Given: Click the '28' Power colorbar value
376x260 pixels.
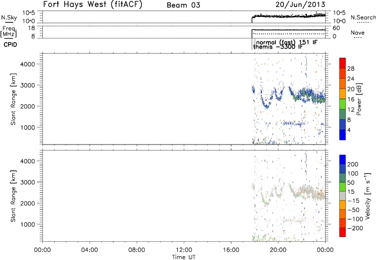Looking at the screenshot, I should 351,69.
